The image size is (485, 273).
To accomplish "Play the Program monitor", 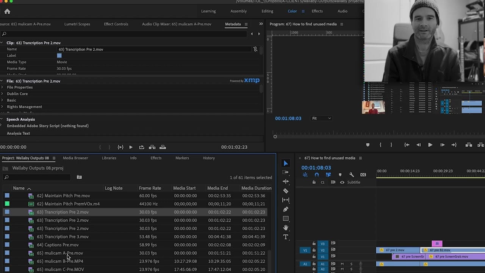I will (x=430, y=145).
